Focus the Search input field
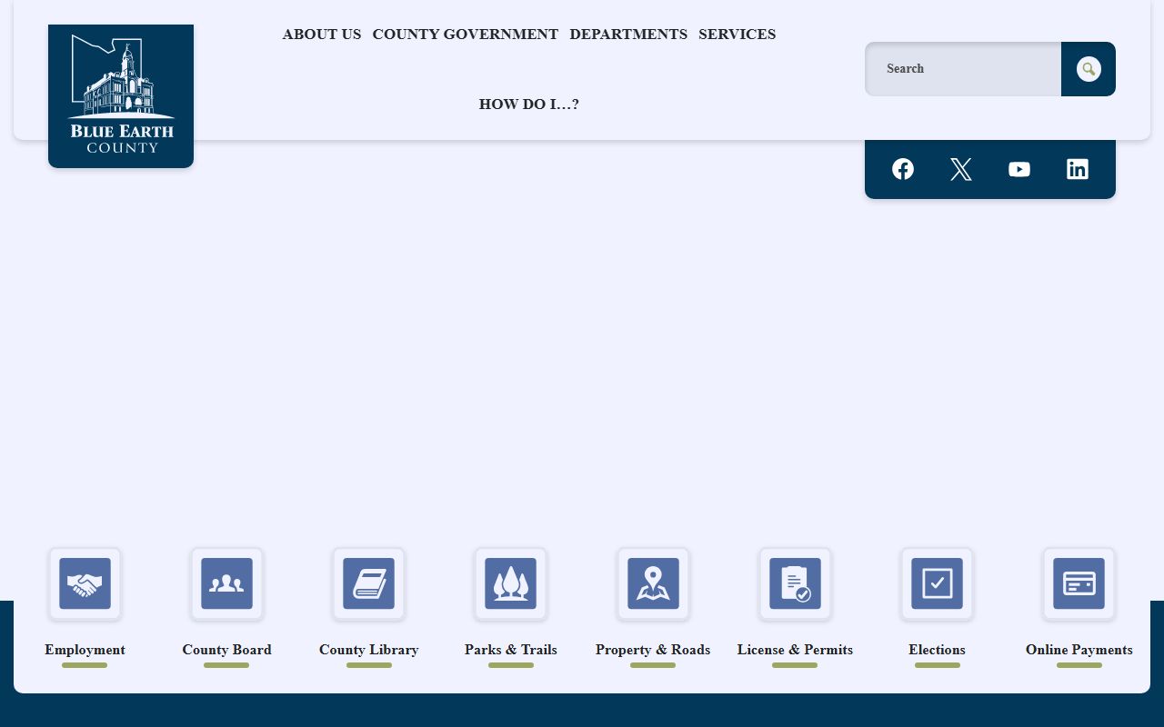1164x727 pixels. pos(963,69)
